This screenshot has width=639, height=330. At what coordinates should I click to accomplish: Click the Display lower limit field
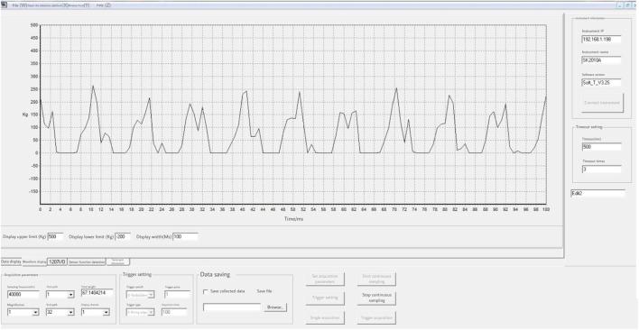pos(123,236)
